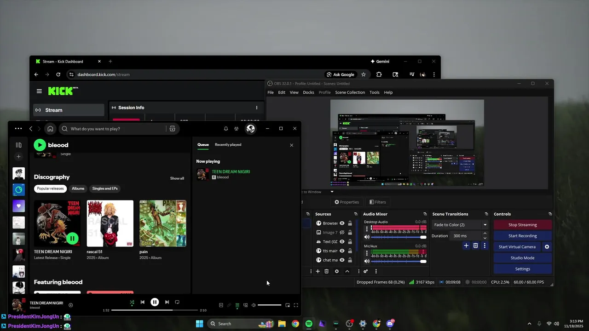Enter Spotify full screen mode
This screenshot has height=331, width=589.
click(296, 305)
